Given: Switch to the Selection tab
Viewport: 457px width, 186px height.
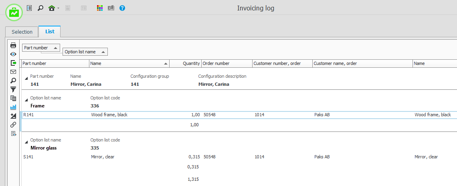Looking at the screenshot, I should click(22, 32).
